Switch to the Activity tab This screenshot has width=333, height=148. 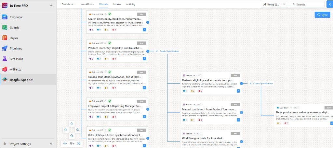(x=130, y=4)
